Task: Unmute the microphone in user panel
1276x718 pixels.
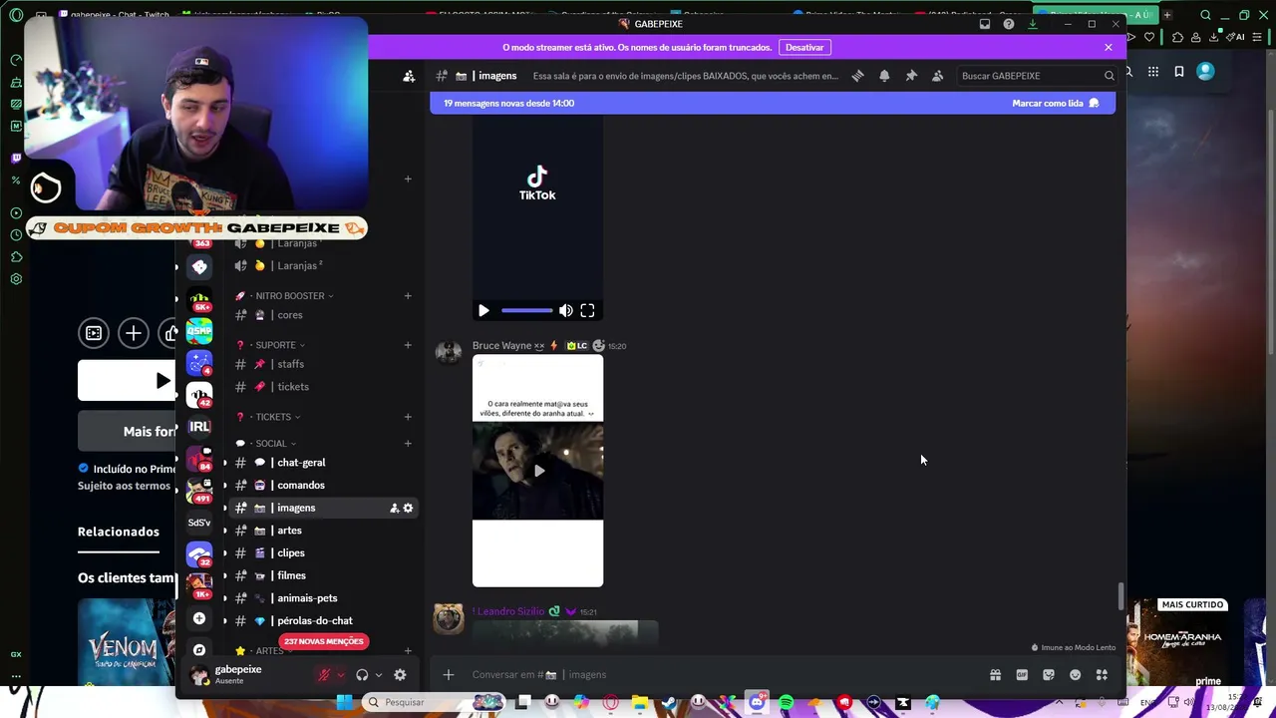Action: click(323, 675)
